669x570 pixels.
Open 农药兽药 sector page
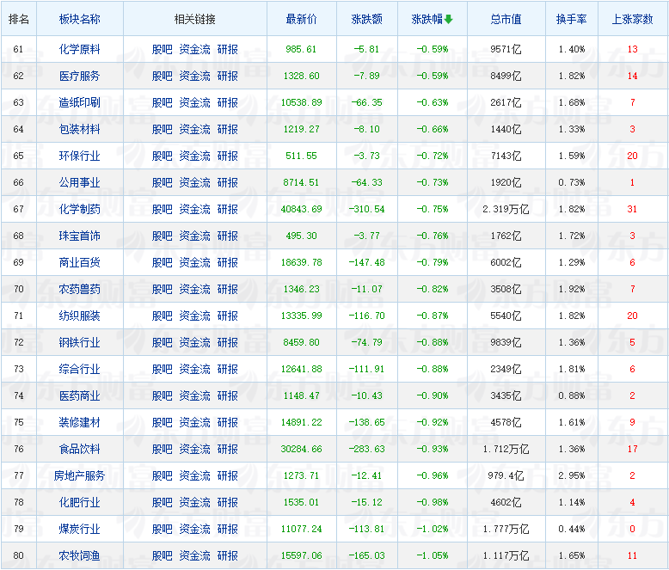pyautogui.click(x=79, y=290)
